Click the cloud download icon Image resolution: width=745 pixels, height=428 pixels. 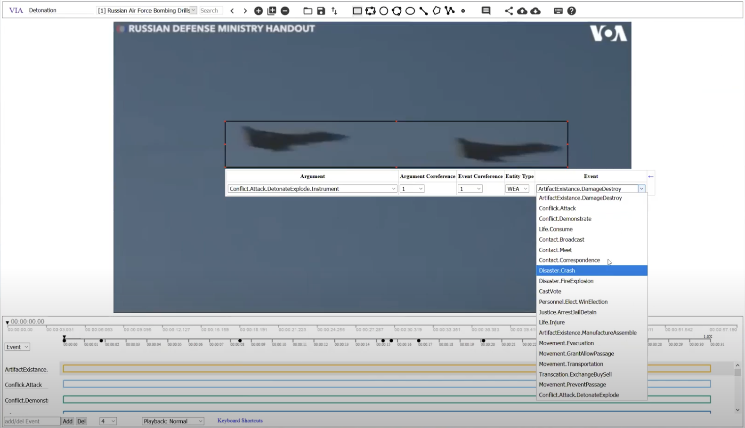pyautogui.click(x=535, y=11)
